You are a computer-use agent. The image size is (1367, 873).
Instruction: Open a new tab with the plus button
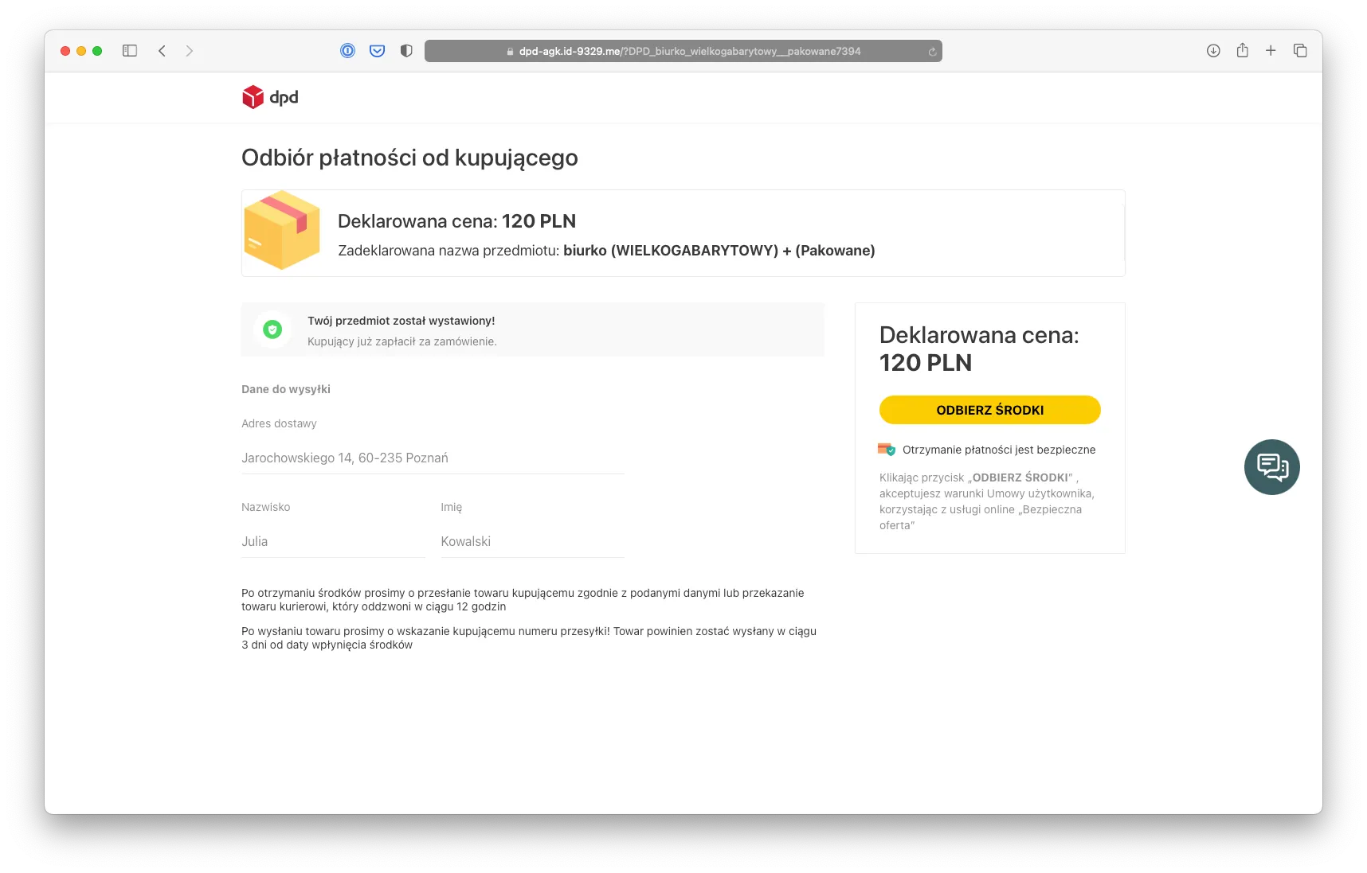pos(1271,50)
